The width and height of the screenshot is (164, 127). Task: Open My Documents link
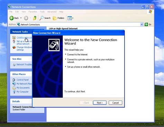pos(23,88)
